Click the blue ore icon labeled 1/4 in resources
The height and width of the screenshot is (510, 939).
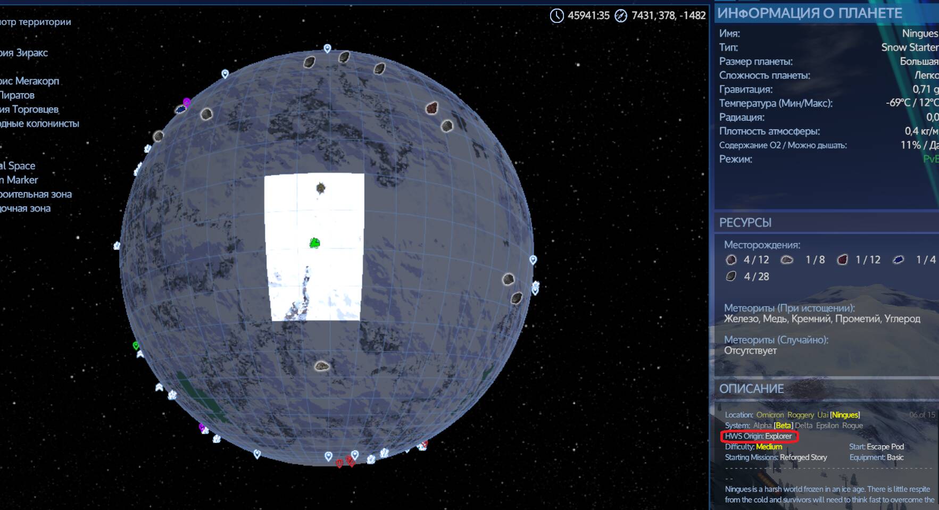[x=898, y=260]
